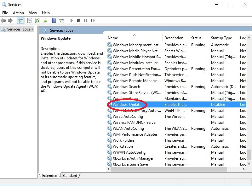Click Windows Update heading in detail pane
This screenshot has width=252, height=186.
pyautogui.click(x=56, y=38)
